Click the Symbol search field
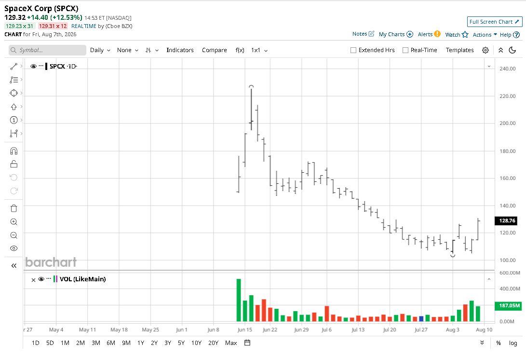 (47, 50)
